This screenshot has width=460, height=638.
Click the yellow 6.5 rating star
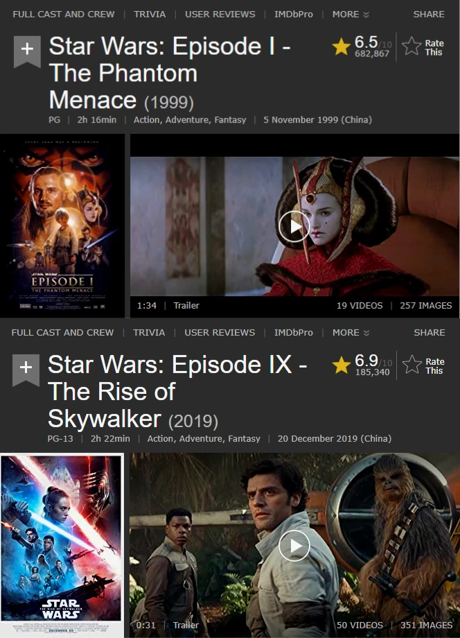(x=341, y=46)
